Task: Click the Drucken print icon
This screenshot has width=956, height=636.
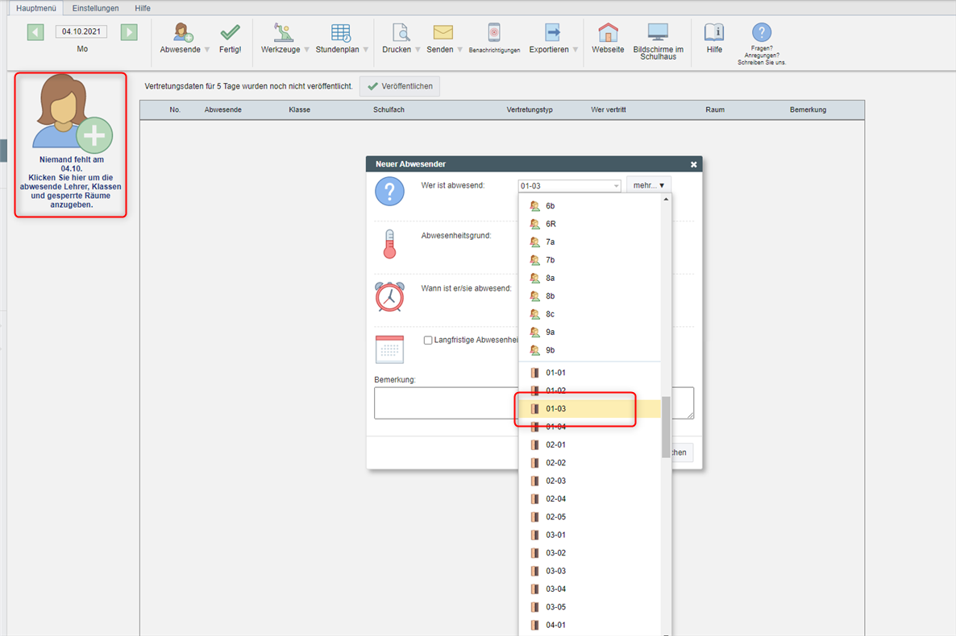Action: [x=401, y=33]
